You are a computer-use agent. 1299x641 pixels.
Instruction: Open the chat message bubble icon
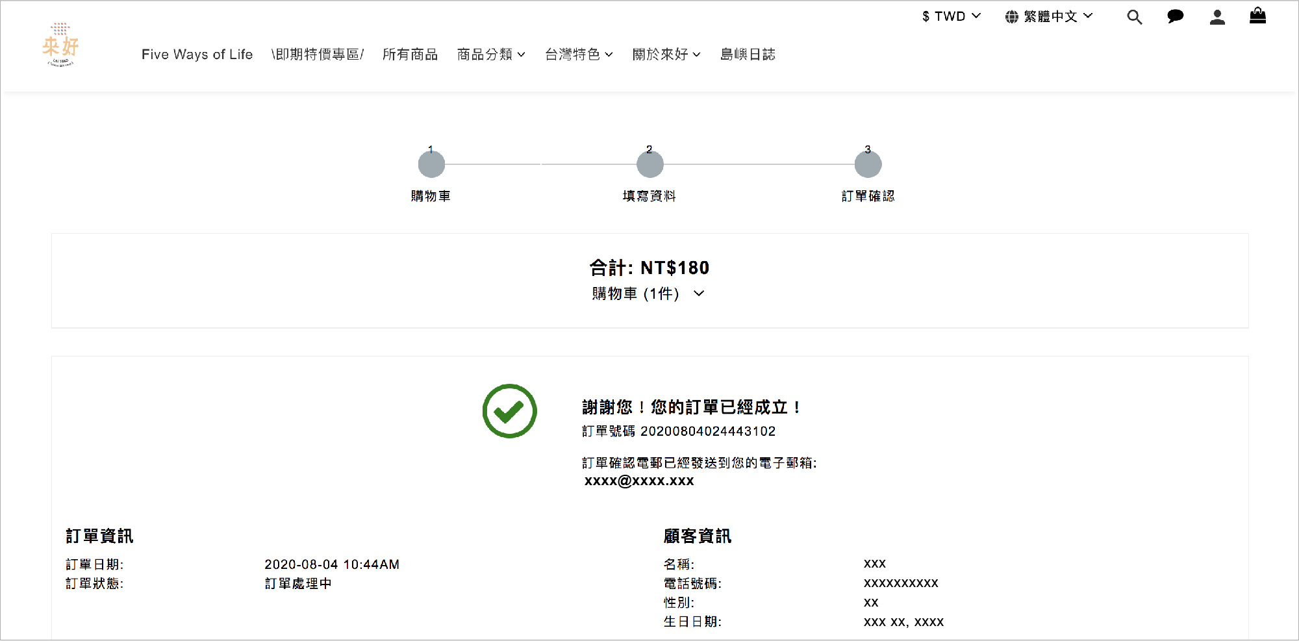click(1175, 17)
